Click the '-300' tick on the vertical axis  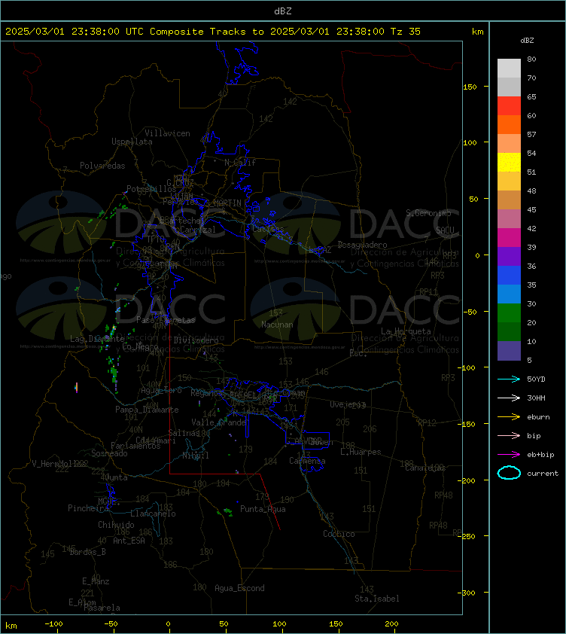click(466, 593)
